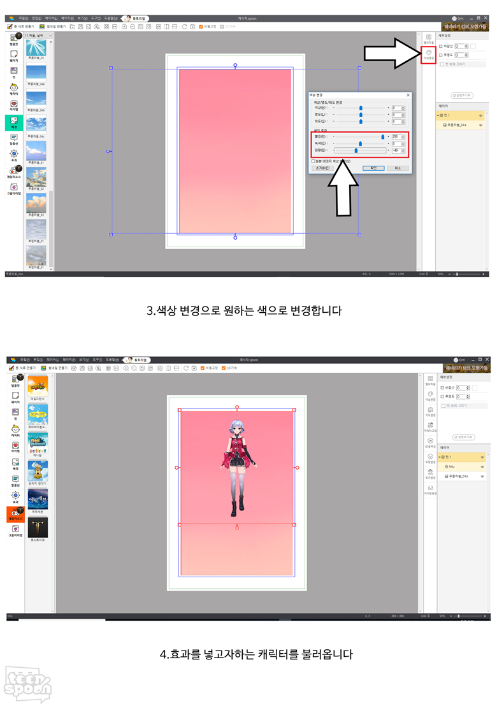This screenshot has height=720, width=497.
Task: Collapse 컷 1 layer group in step 4
Action: click(x=440, y=457)
